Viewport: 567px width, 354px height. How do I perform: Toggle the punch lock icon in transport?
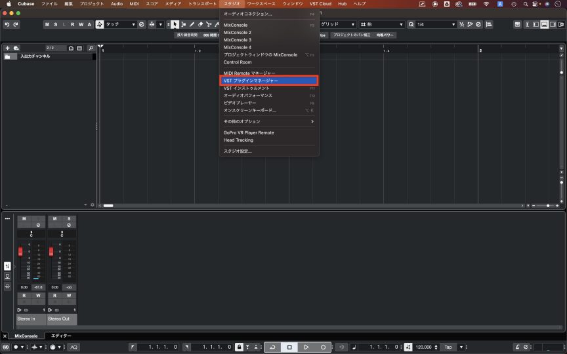(239, 347)
